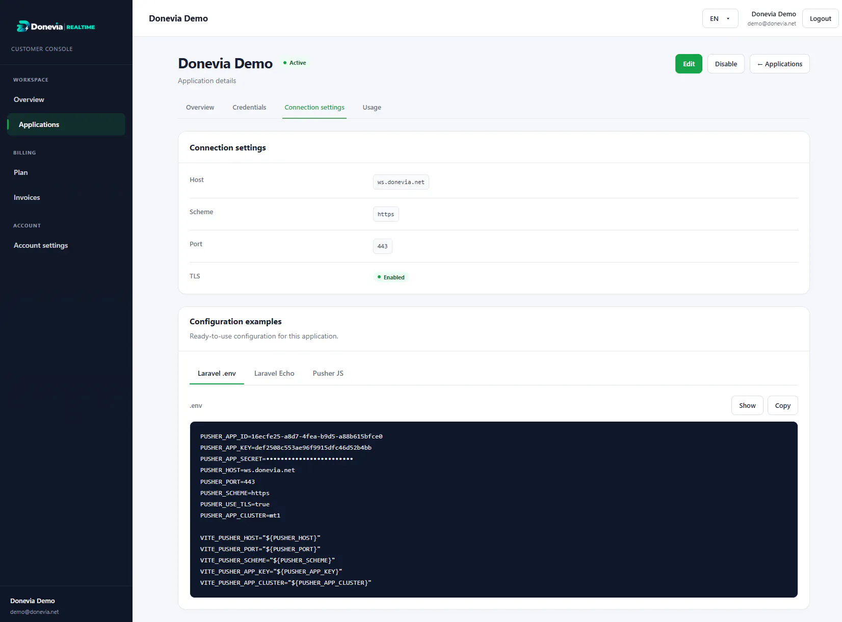Disable the application via the Disable button
This screenshot has height=622, width=842.
726,64
